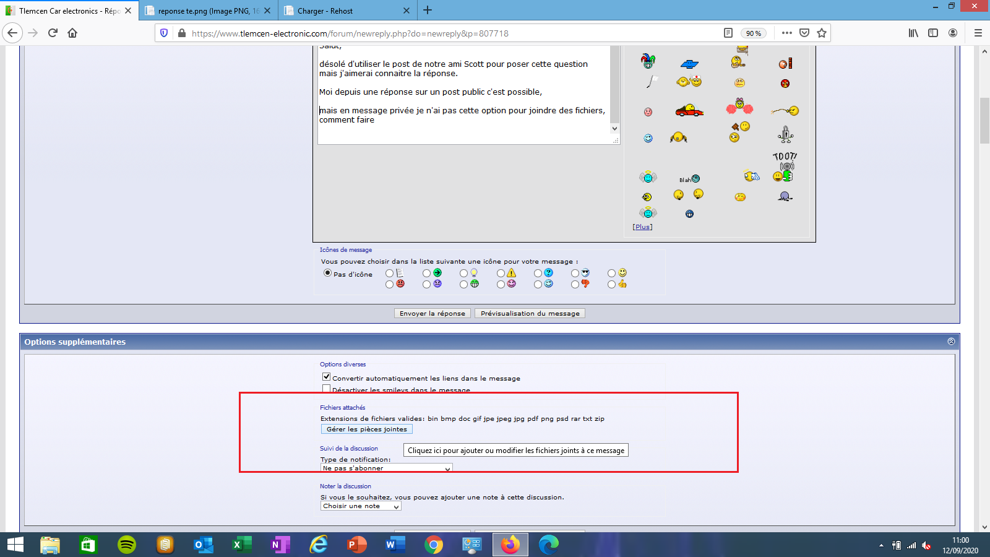Open the 'Ne pas s'abonner' notification dropdown
This screenshot has width=990, height=557.
coord(387,468)
